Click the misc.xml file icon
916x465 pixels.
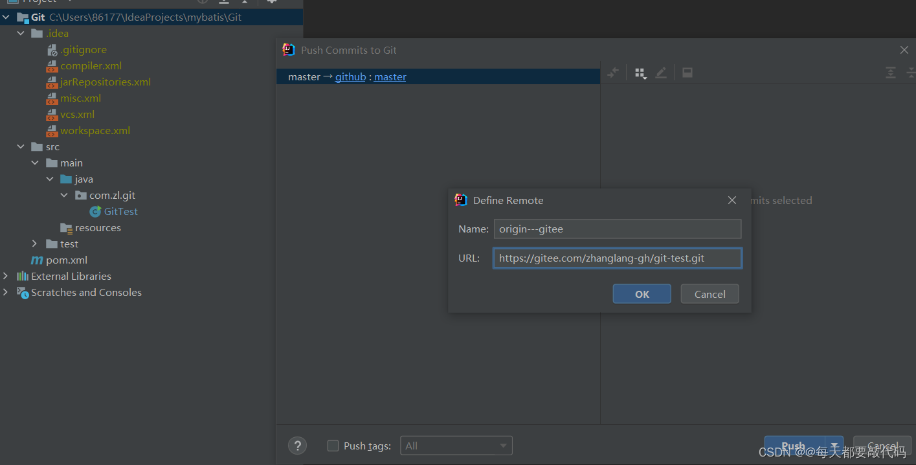52,98
